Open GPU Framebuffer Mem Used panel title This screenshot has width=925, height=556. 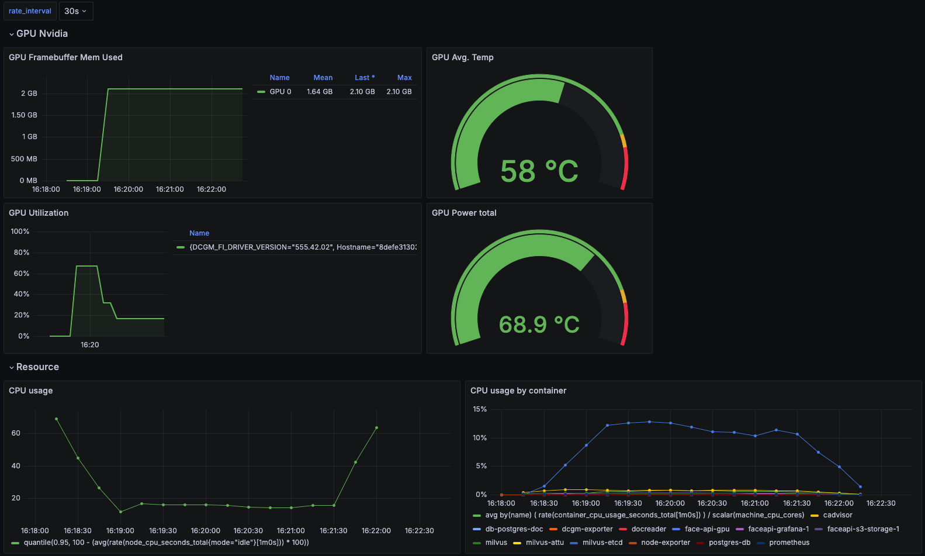(x=65, y=57)
